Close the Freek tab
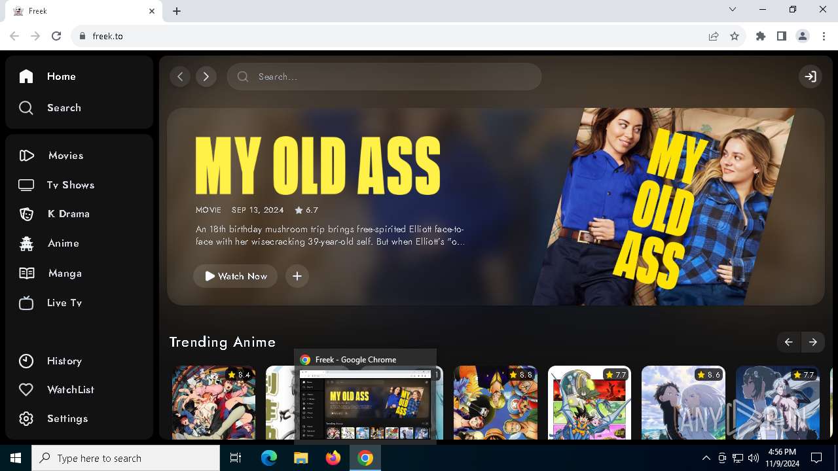The height and width of the screenshot is (471, 838). [x=152, y=11]
